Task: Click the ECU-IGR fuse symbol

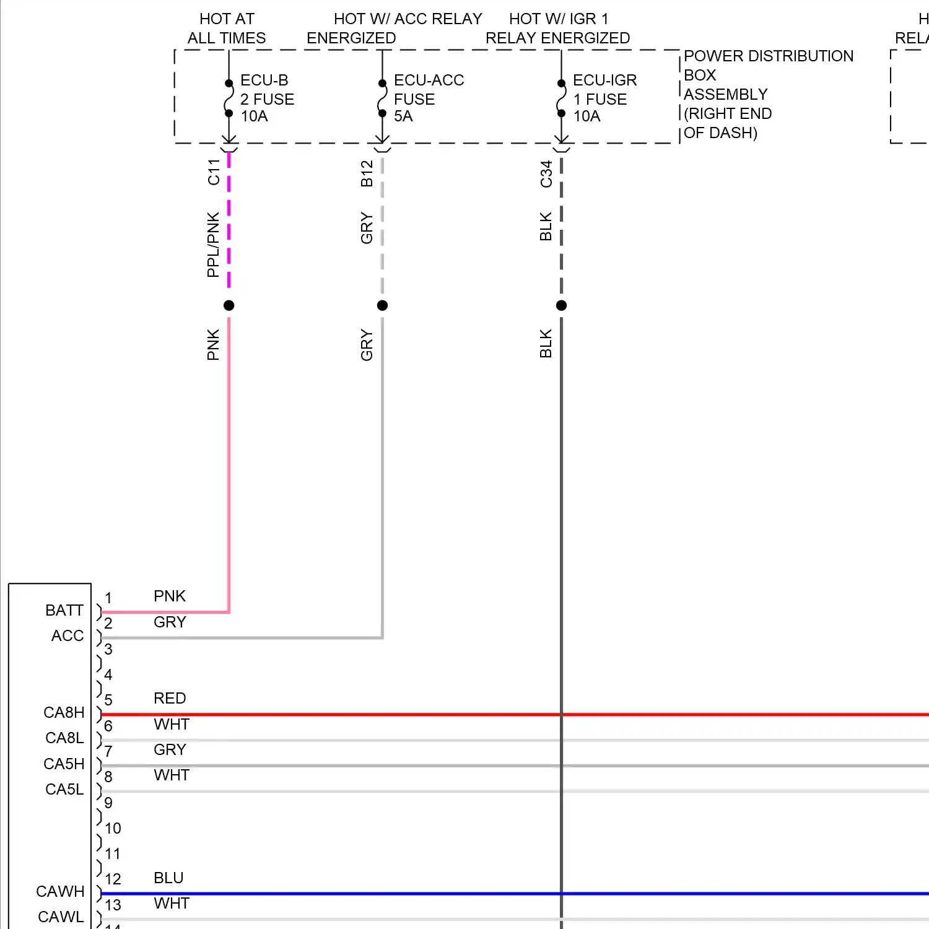Action: point(561,98)
